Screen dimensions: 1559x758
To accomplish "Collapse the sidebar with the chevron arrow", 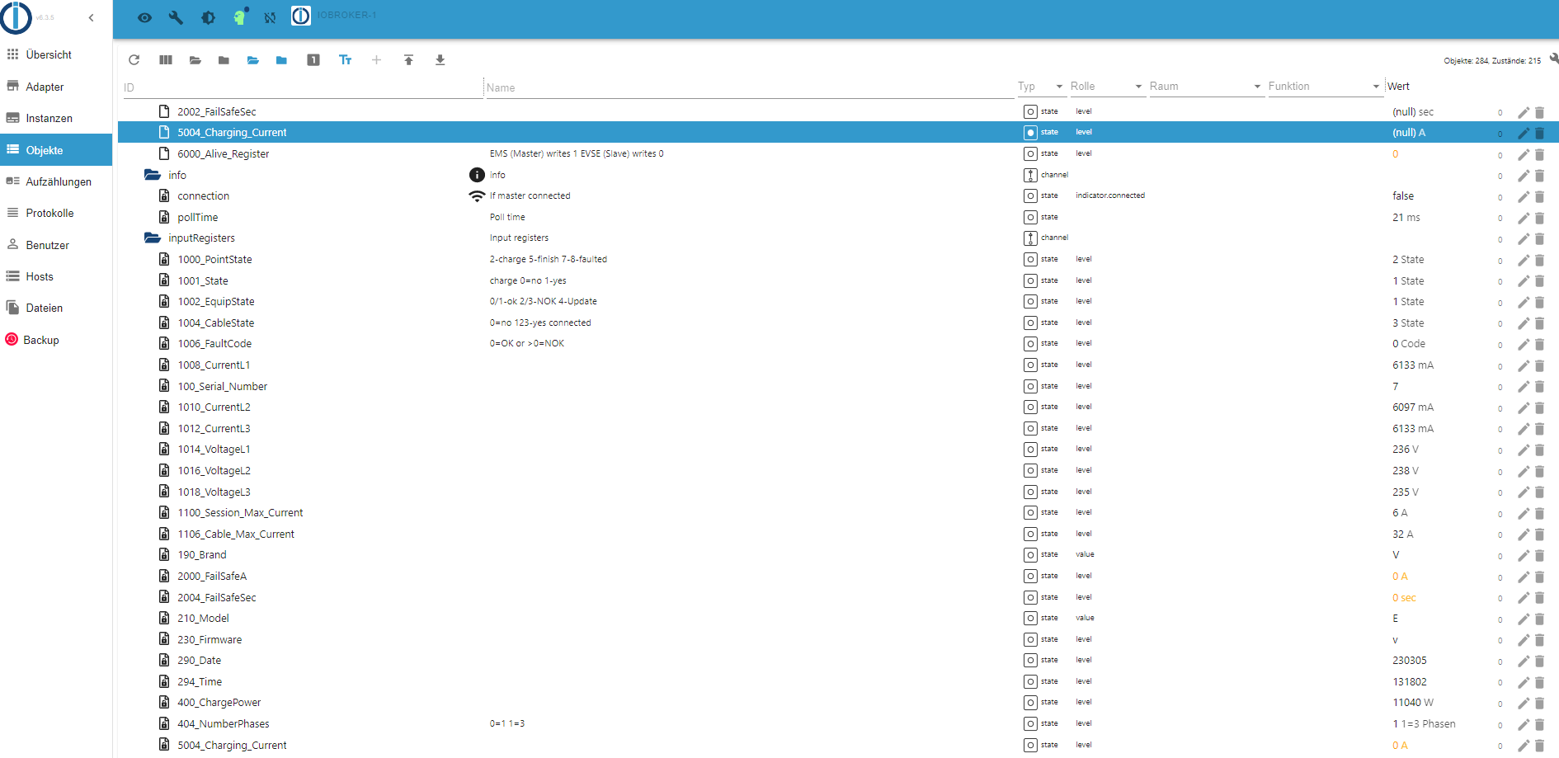I will tap(91, 17).
